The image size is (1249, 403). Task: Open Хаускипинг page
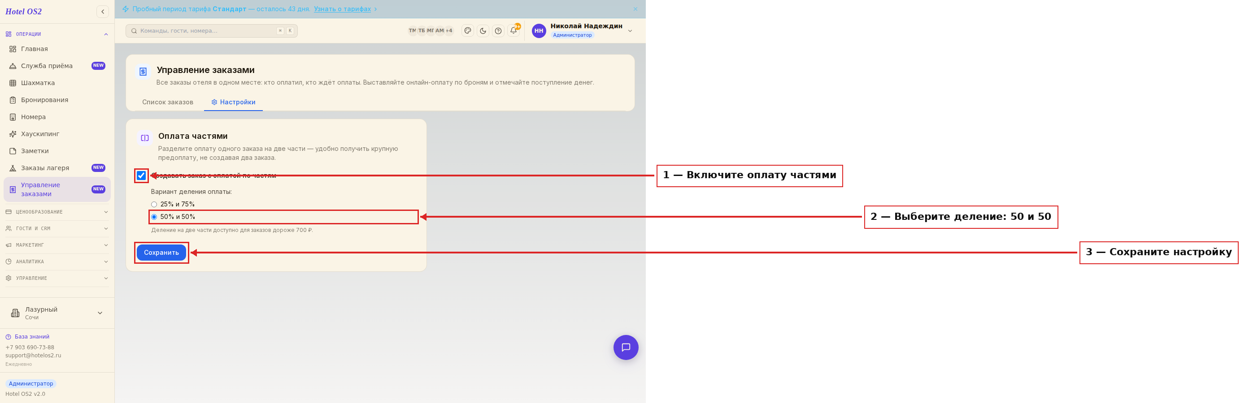click(x=57, y=134)
